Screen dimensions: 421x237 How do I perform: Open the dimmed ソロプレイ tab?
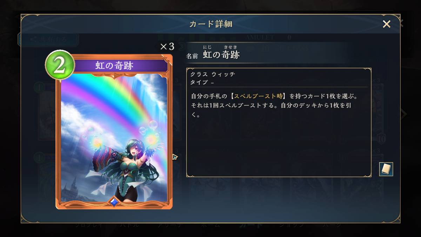coord(88,225)
